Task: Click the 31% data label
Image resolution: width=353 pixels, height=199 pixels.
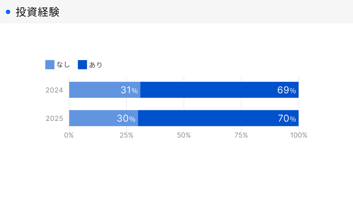Action: click(129, 90)
